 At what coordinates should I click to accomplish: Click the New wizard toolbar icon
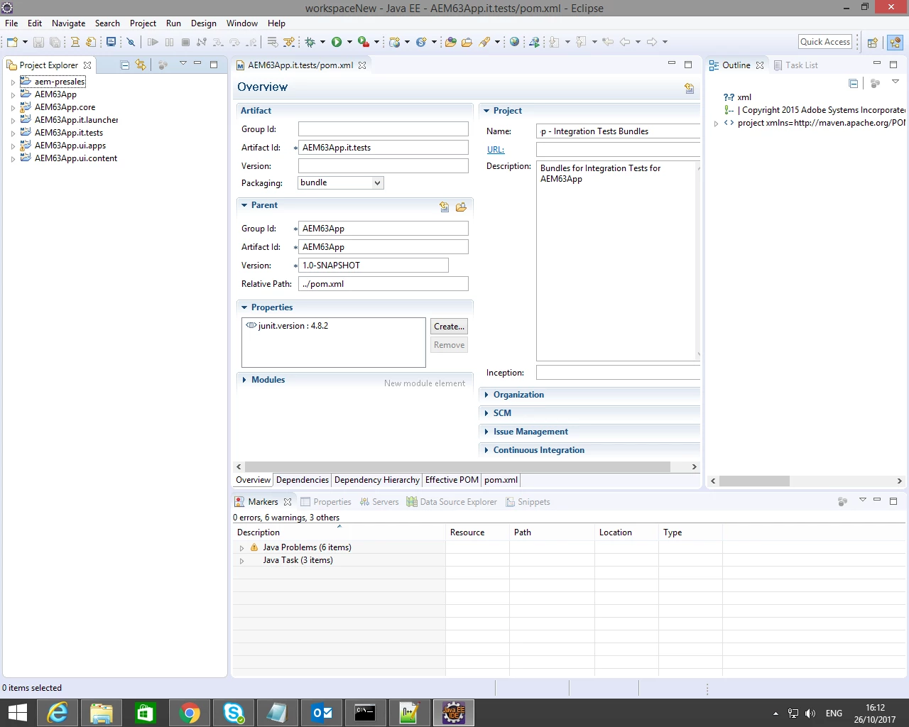pos(12,42)
